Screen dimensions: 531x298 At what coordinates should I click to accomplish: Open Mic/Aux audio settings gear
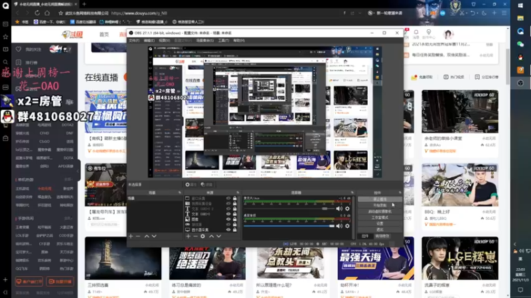pyautogui.click(x=347, y=209)
